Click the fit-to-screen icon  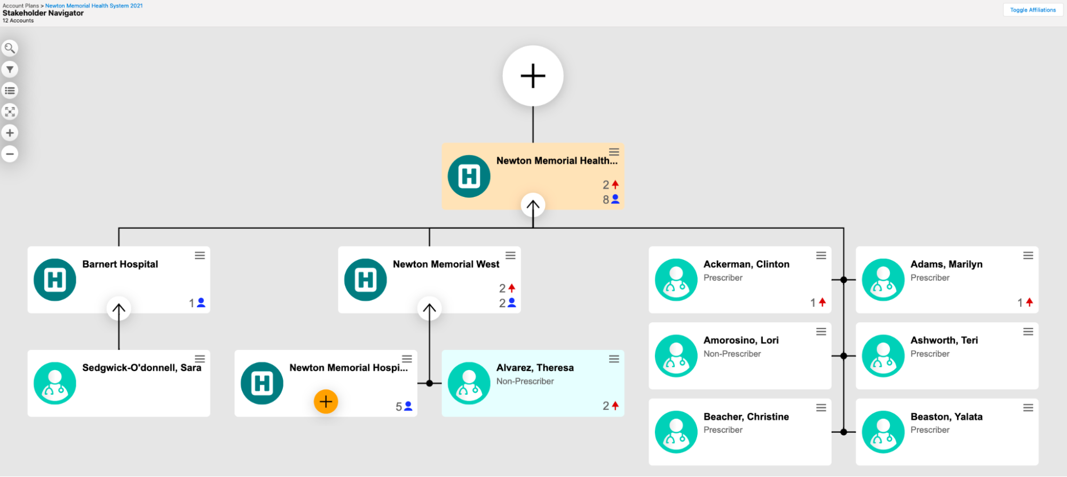pyautogui.click(x=10, y=112)
